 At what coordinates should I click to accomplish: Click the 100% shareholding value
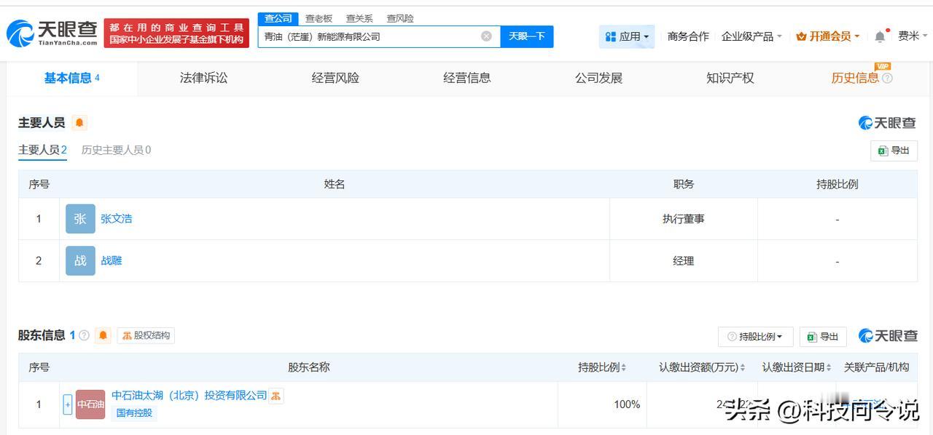[x=627, y=404]
